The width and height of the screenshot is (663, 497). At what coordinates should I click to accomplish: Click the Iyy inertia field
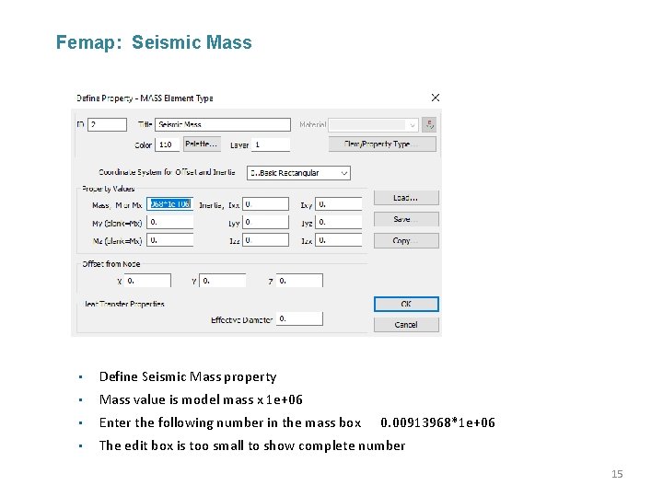point(265,223)
